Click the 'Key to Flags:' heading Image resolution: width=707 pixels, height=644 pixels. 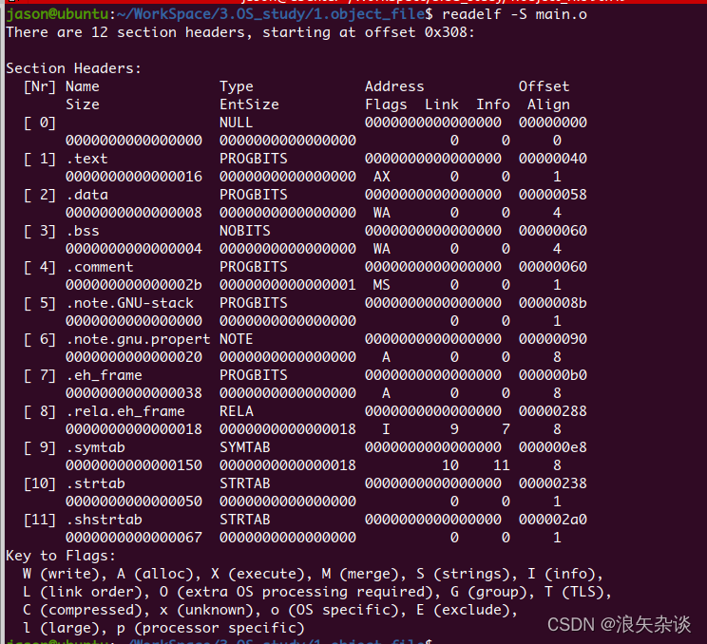tap(61, 556)
